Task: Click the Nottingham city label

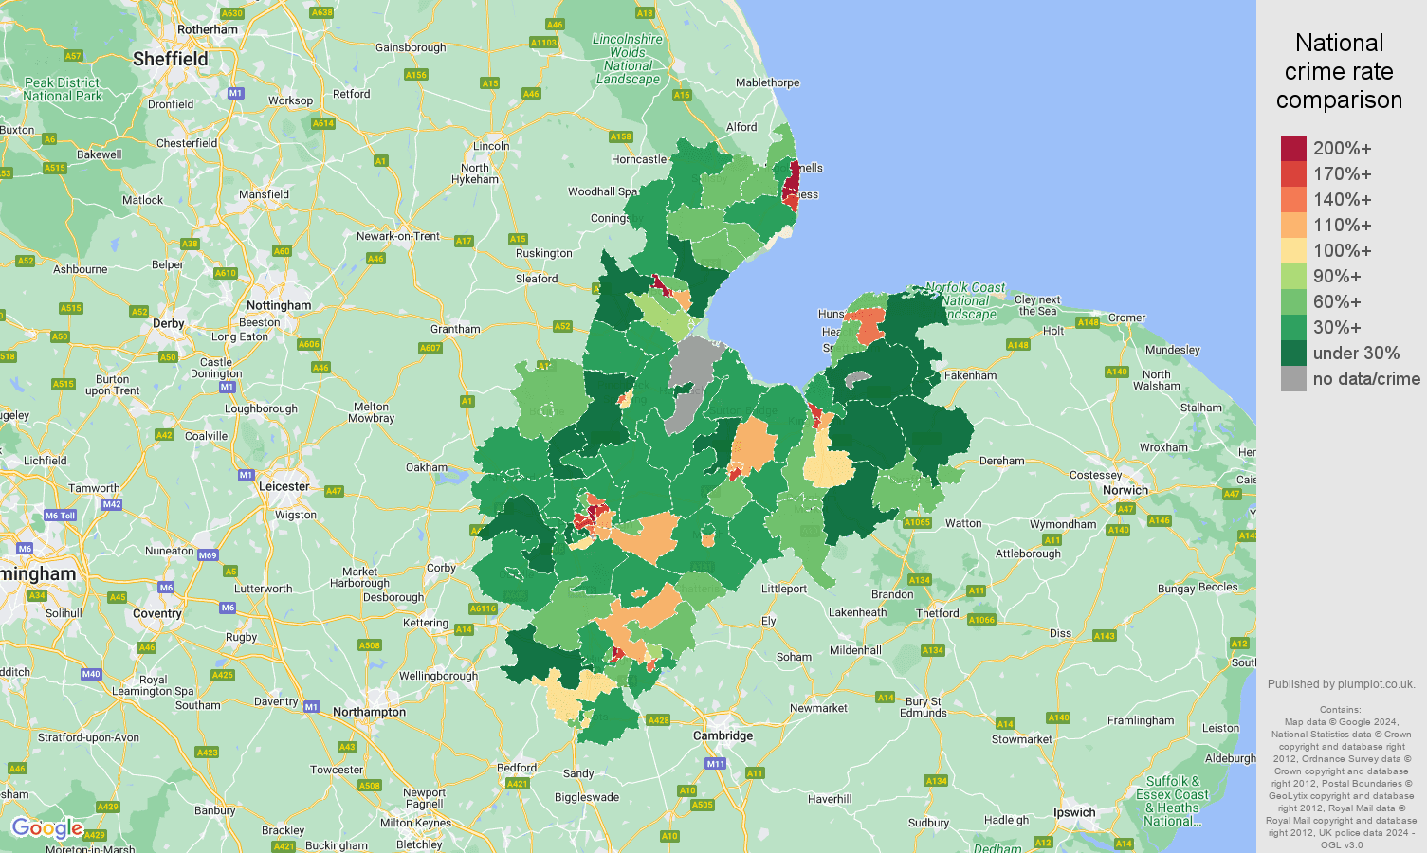Action: 279,305
